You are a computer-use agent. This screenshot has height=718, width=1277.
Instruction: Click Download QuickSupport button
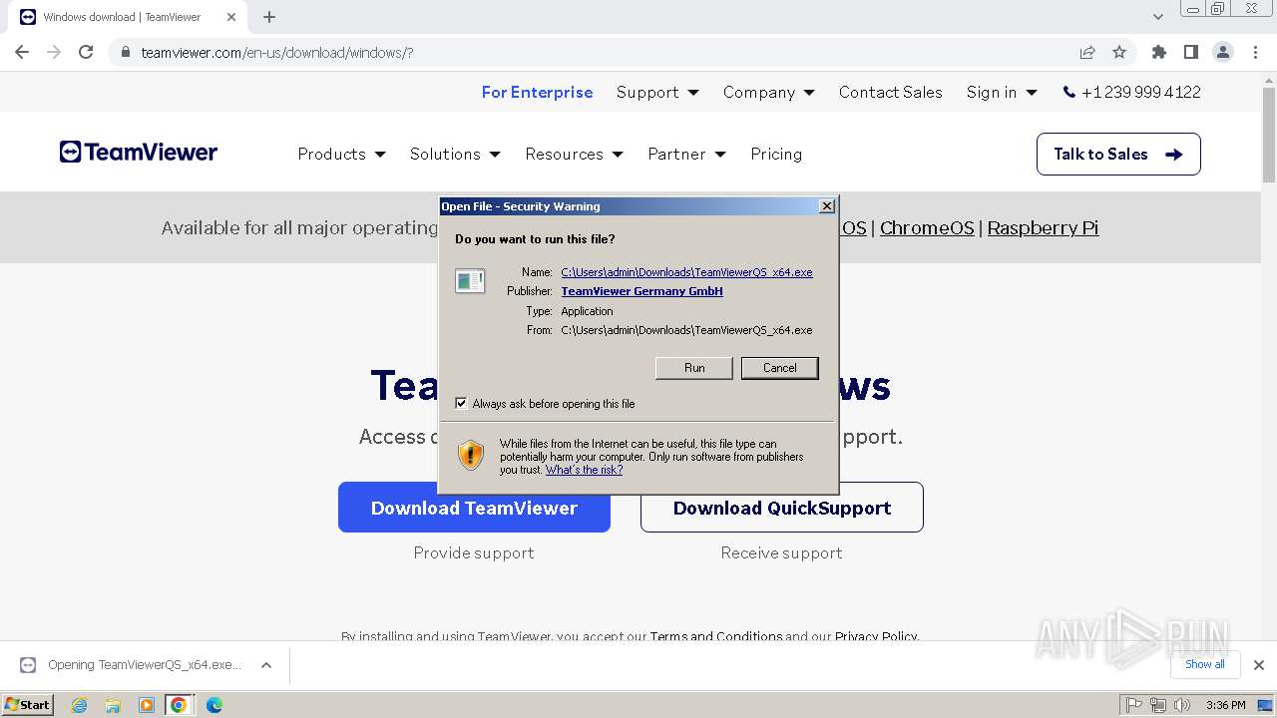(782, 508)
